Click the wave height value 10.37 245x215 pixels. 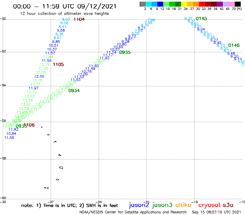click(52, 49)
